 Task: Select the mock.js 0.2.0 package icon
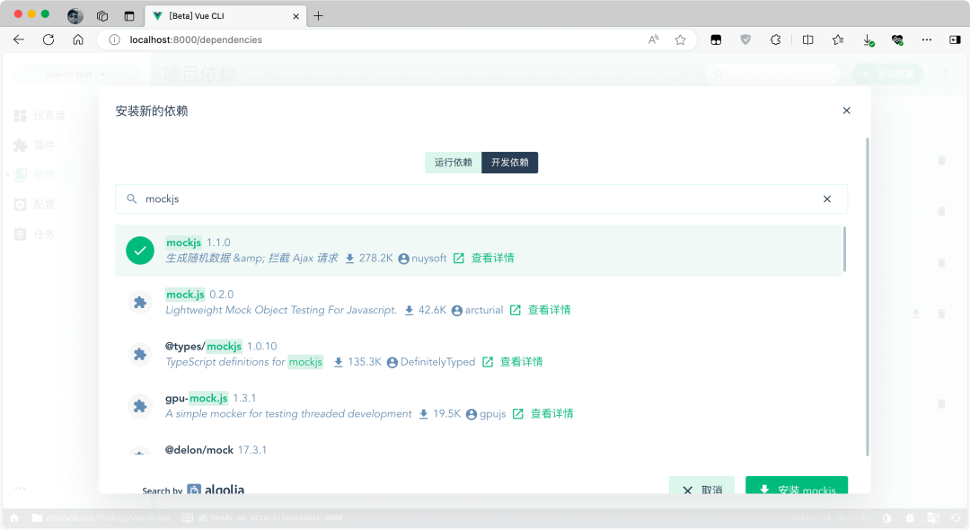[x=140, y=303]
